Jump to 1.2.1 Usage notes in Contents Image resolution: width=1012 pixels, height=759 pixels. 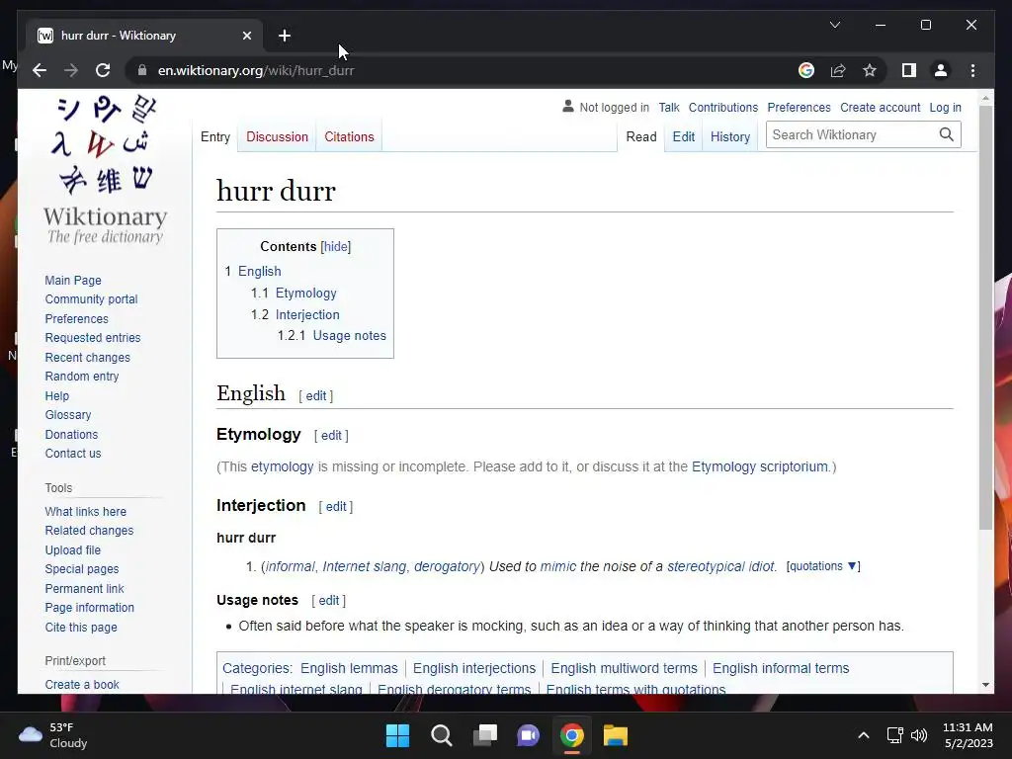(x=332, y=336)
